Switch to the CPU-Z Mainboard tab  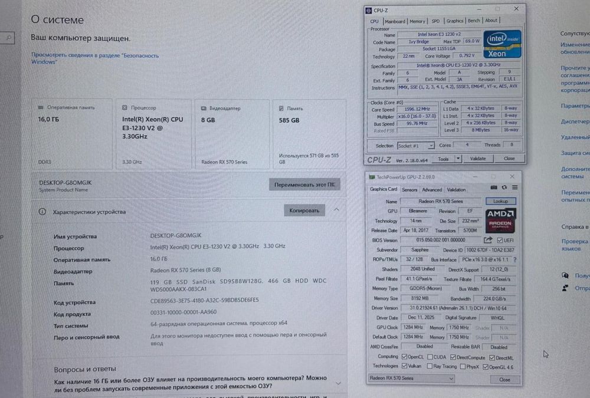point(395,21)
